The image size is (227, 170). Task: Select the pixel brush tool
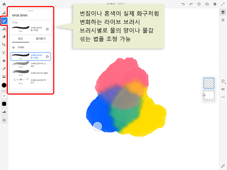(x=4, y=13)
